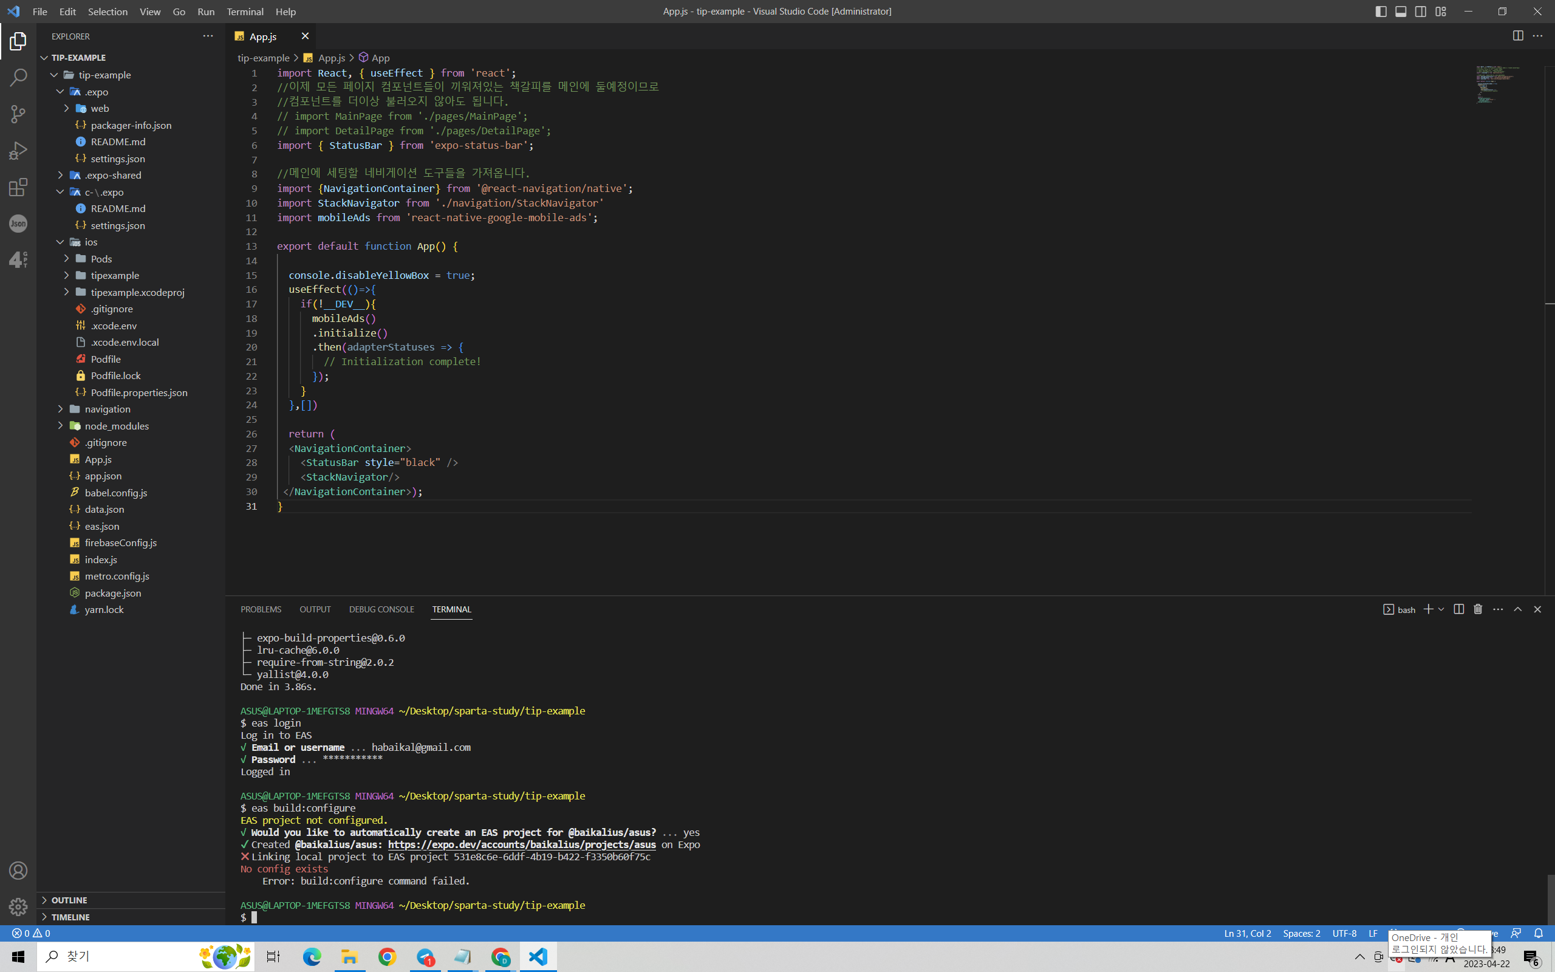The image size is (1555, 972).
Task: Close the App.js editor tab
Action: click(305, 36)
